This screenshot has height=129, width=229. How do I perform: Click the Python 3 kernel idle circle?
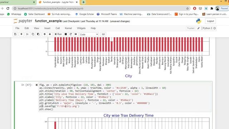coord(215,28)
